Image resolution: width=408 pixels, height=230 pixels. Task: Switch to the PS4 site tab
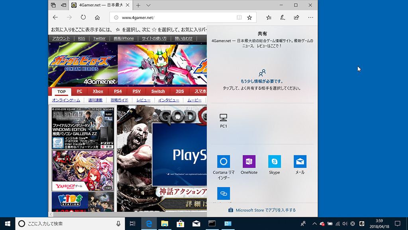(118, 91)
